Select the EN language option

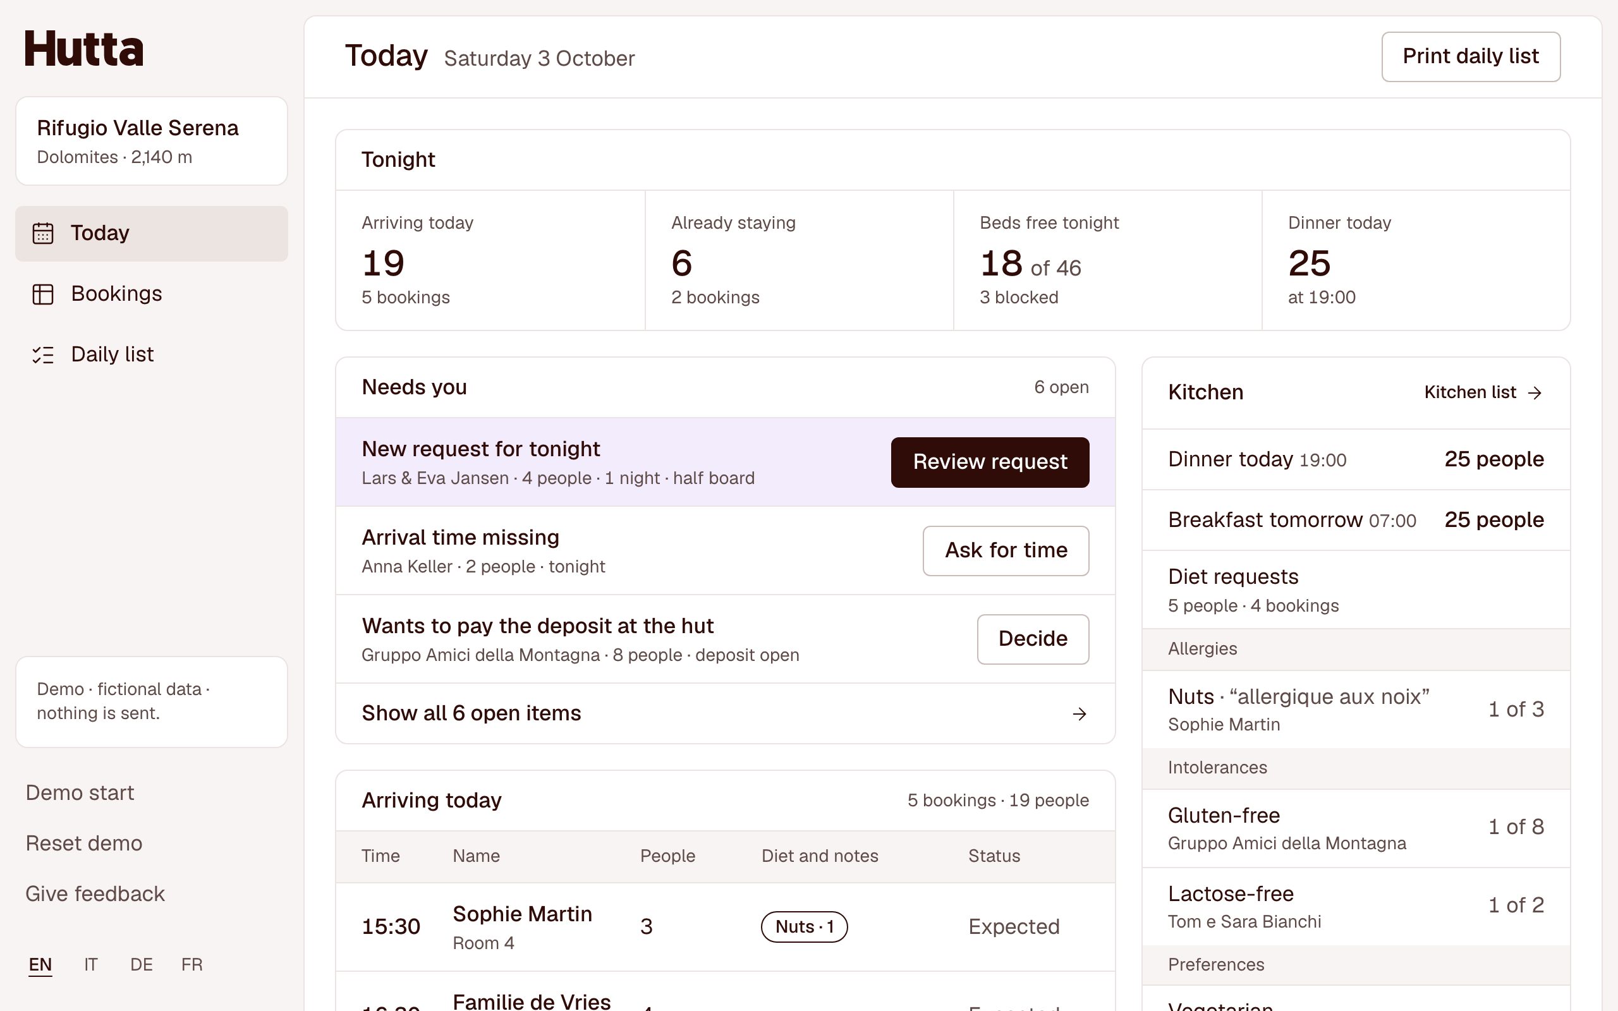[x=40, y=965]
